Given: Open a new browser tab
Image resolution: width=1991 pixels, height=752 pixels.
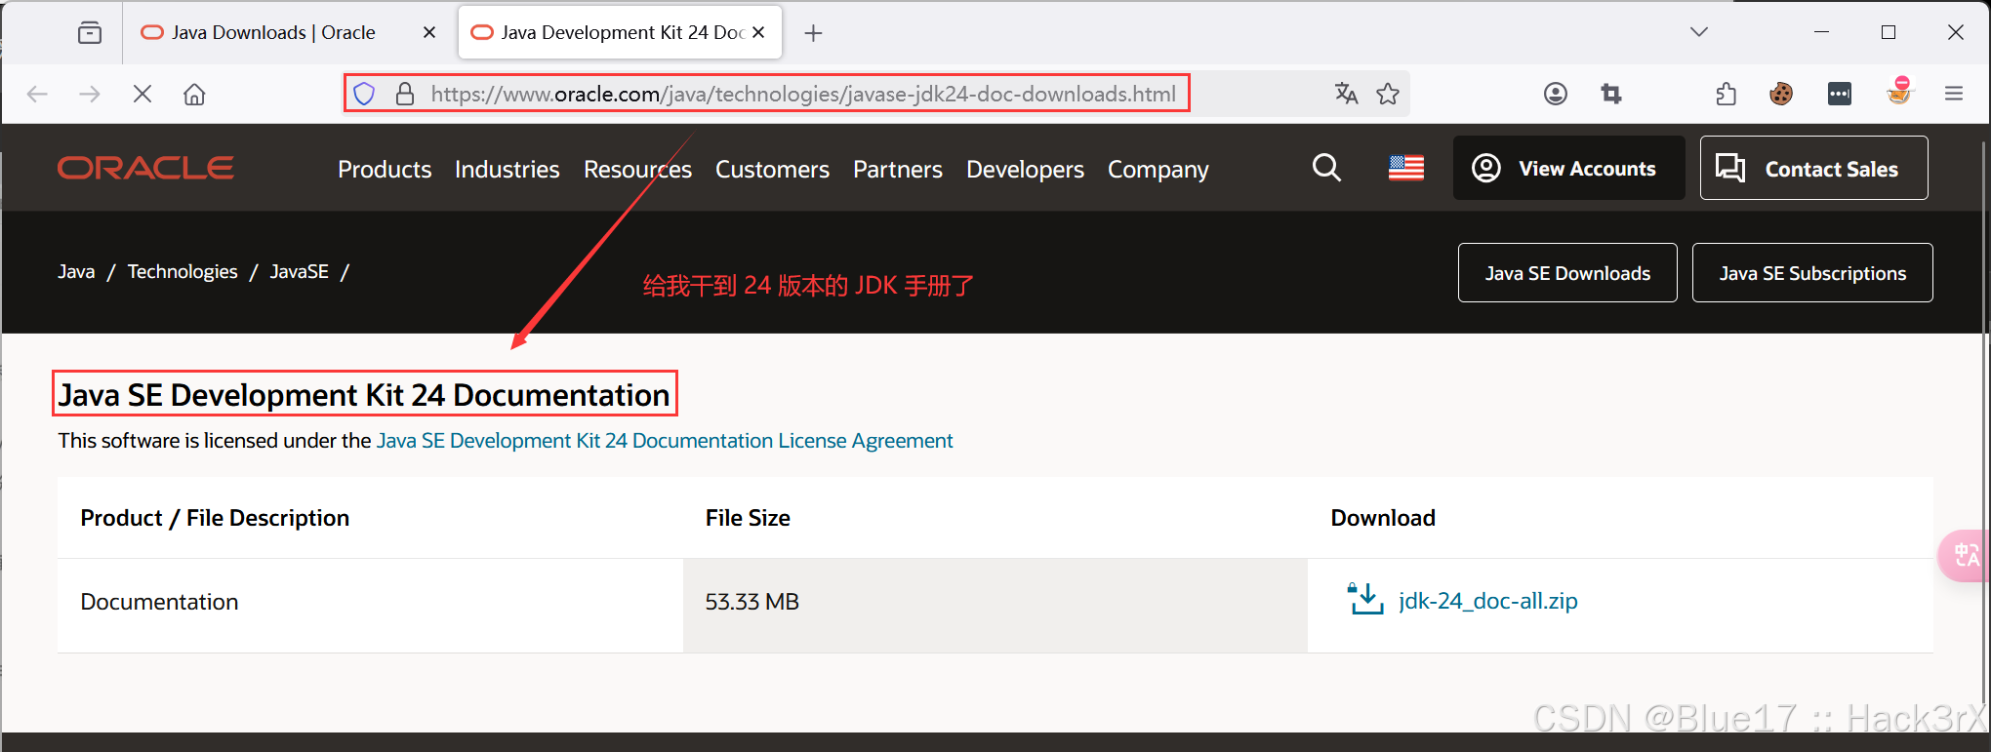Looking at the screenshot, I should coord(813,33).
